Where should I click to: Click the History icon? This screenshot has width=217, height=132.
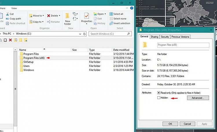(x=95, y=23)
